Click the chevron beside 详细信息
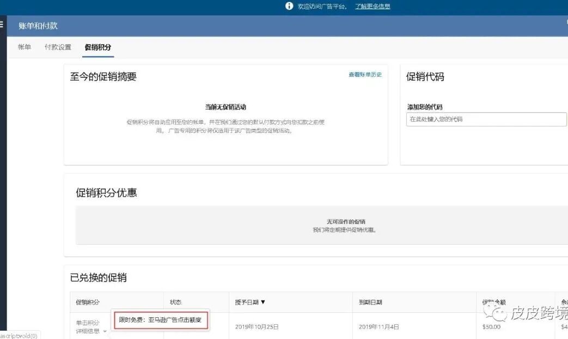 tap(104, 330)
